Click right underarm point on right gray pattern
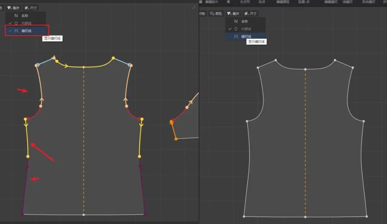This screenshot has height=224, width=387. [364, 121]
